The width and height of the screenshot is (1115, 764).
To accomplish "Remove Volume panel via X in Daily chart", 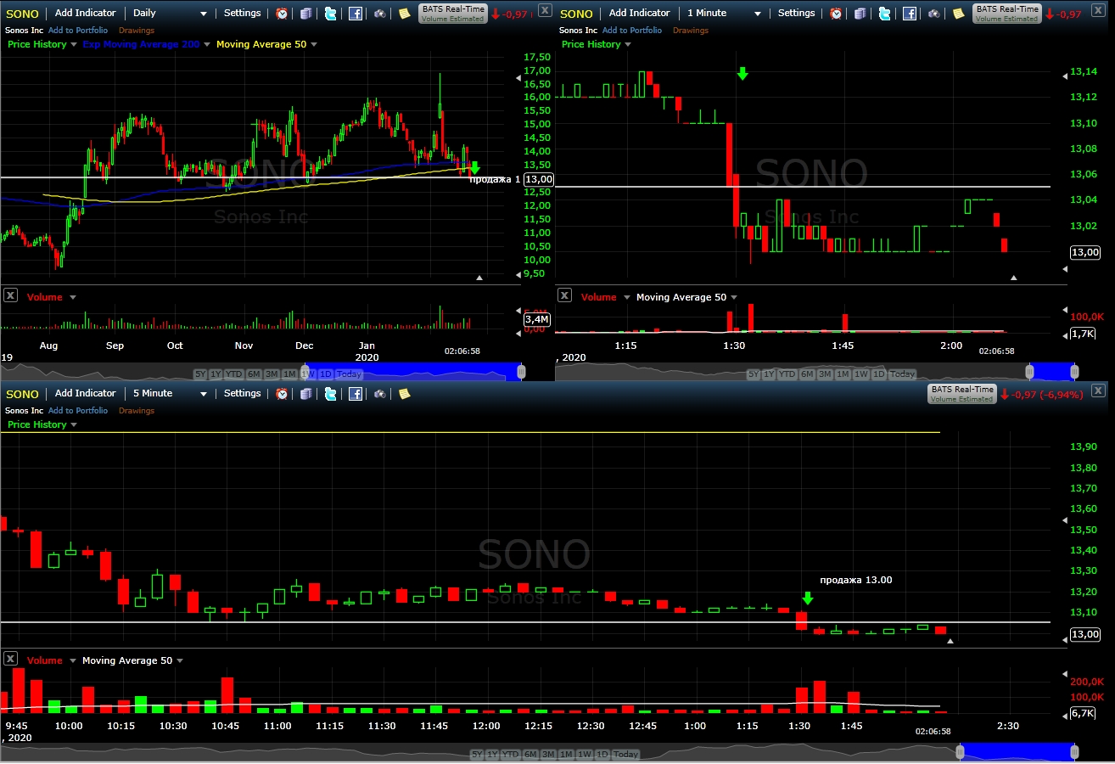I will coord(10,295).
